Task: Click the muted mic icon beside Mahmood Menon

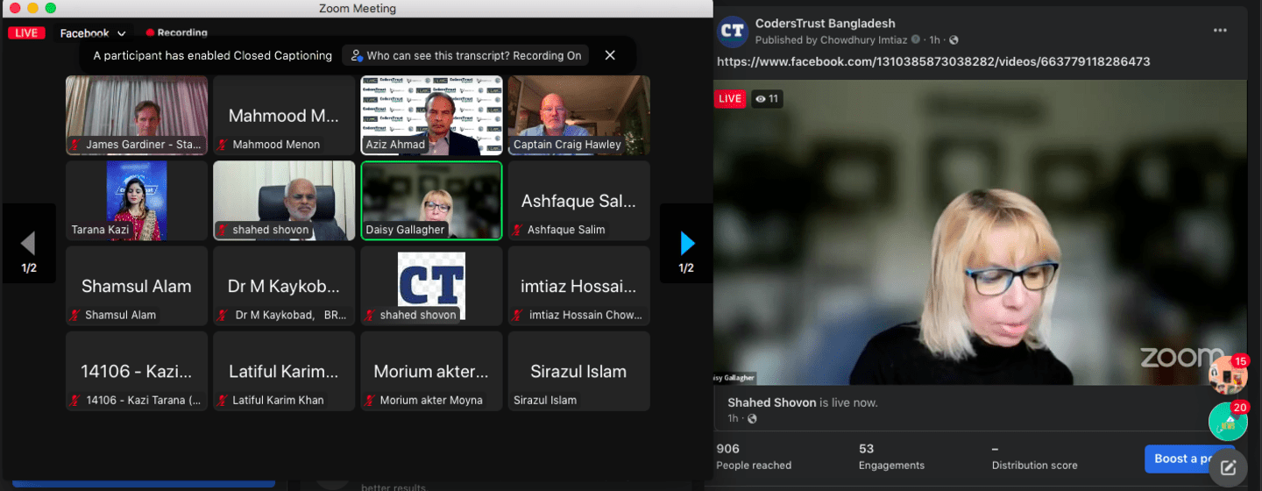Action: [x=223, y=145]
